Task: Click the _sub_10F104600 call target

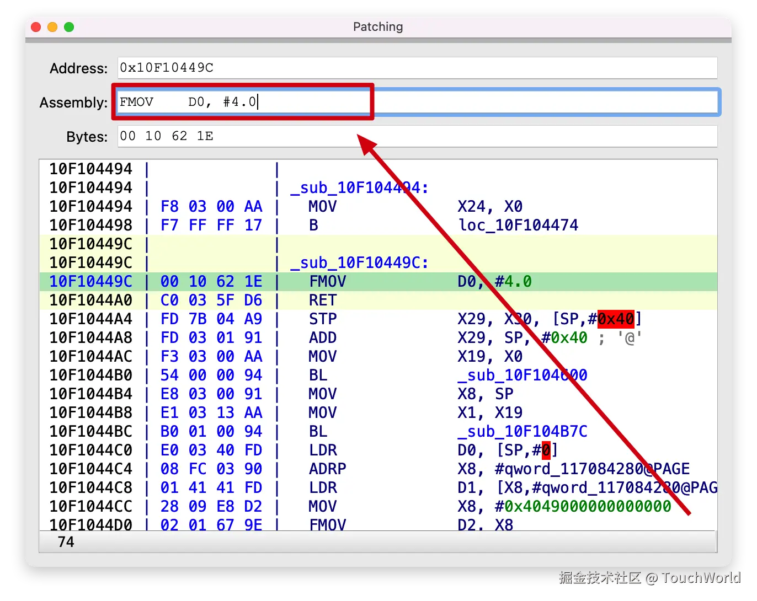Action: 523,375
